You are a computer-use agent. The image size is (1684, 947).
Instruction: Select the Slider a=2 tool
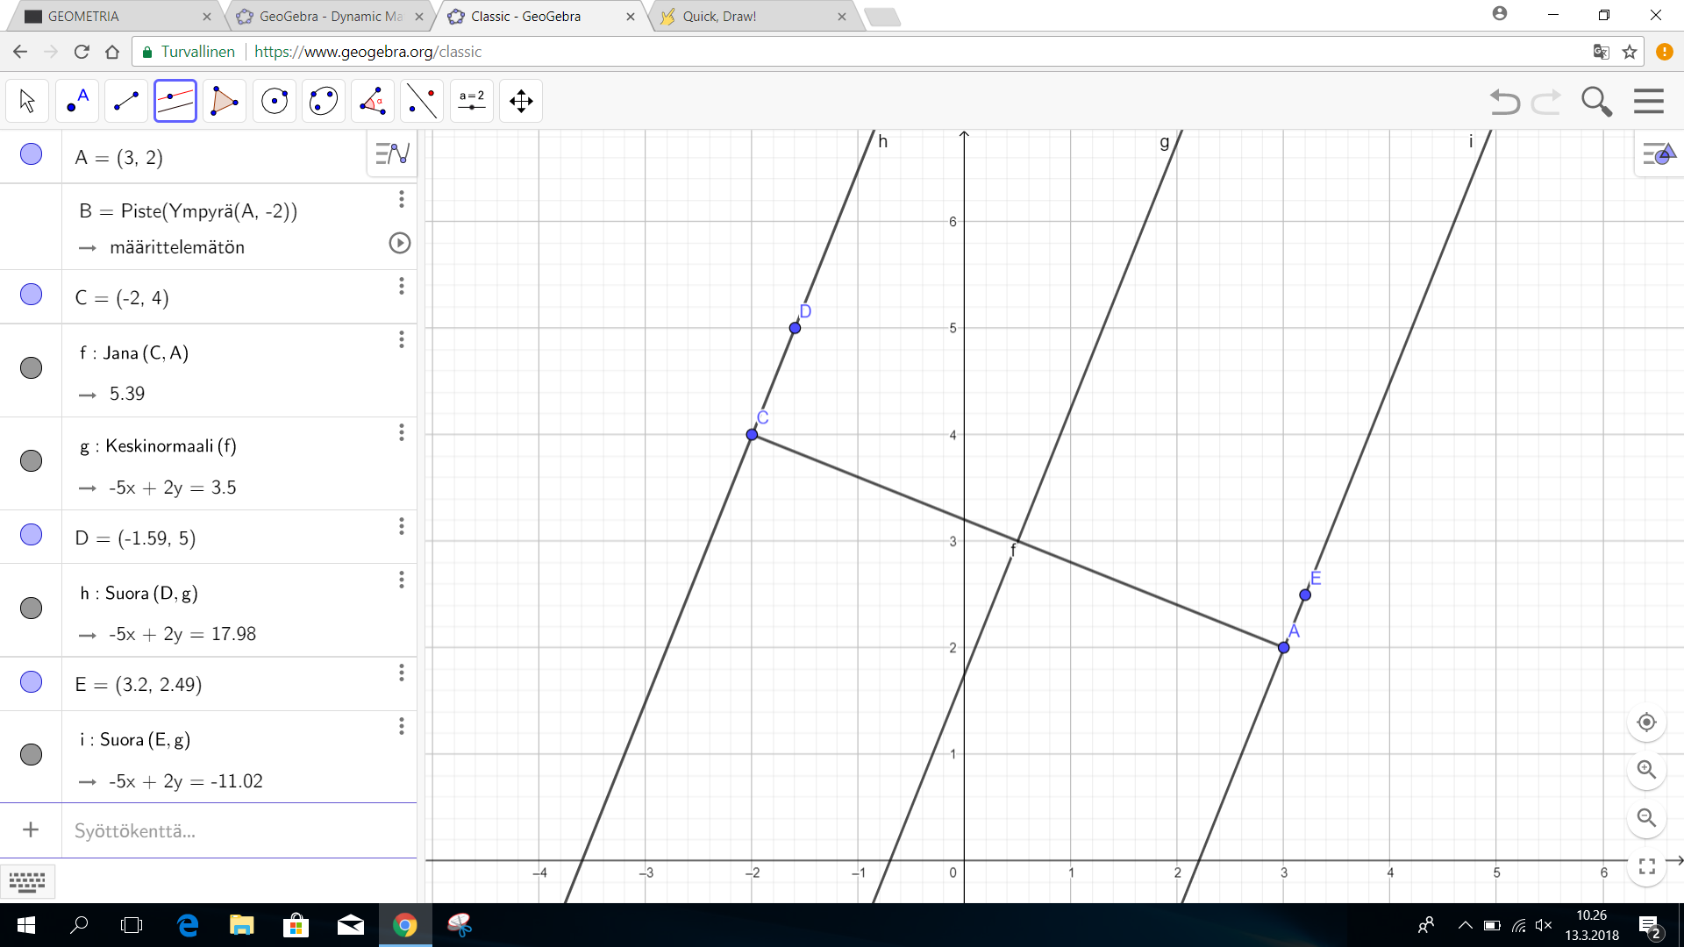pos(472,101)
